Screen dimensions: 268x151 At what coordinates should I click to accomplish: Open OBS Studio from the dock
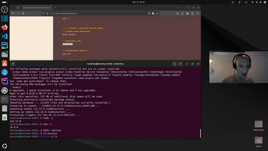point(5,9)
